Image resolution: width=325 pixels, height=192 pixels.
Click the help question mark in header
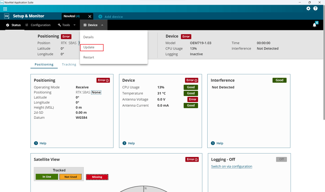[315, 9]
